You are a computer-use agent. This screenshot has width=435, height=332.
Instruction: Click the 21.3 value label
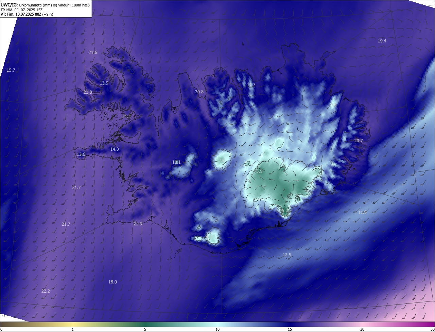(x=138, y=224)
